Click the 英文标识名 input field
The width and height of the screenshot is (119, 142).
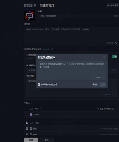72,70
